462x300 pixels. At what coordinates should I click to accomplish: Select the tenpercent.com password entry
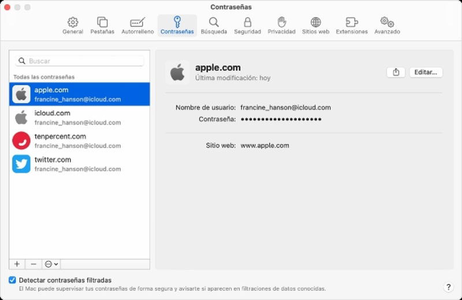click(80, 141)
